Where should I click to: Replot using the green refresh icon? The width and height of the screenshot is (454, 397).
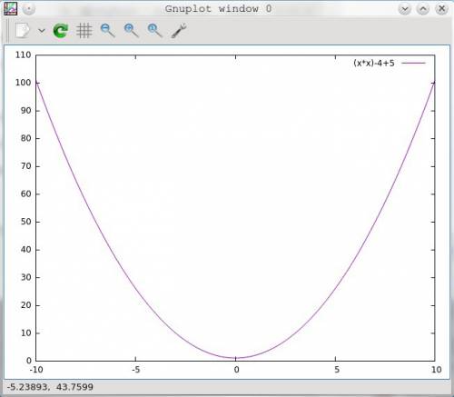[x=61, y=31]
